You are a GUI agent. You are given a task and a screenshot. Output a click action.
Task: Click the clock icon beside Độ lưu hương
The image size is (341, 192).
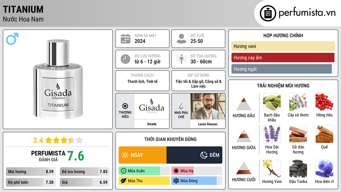click(126, 59)
